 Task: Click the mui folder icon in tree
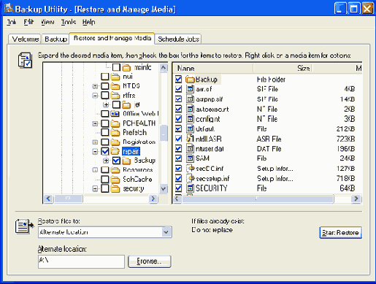[115, 77]
